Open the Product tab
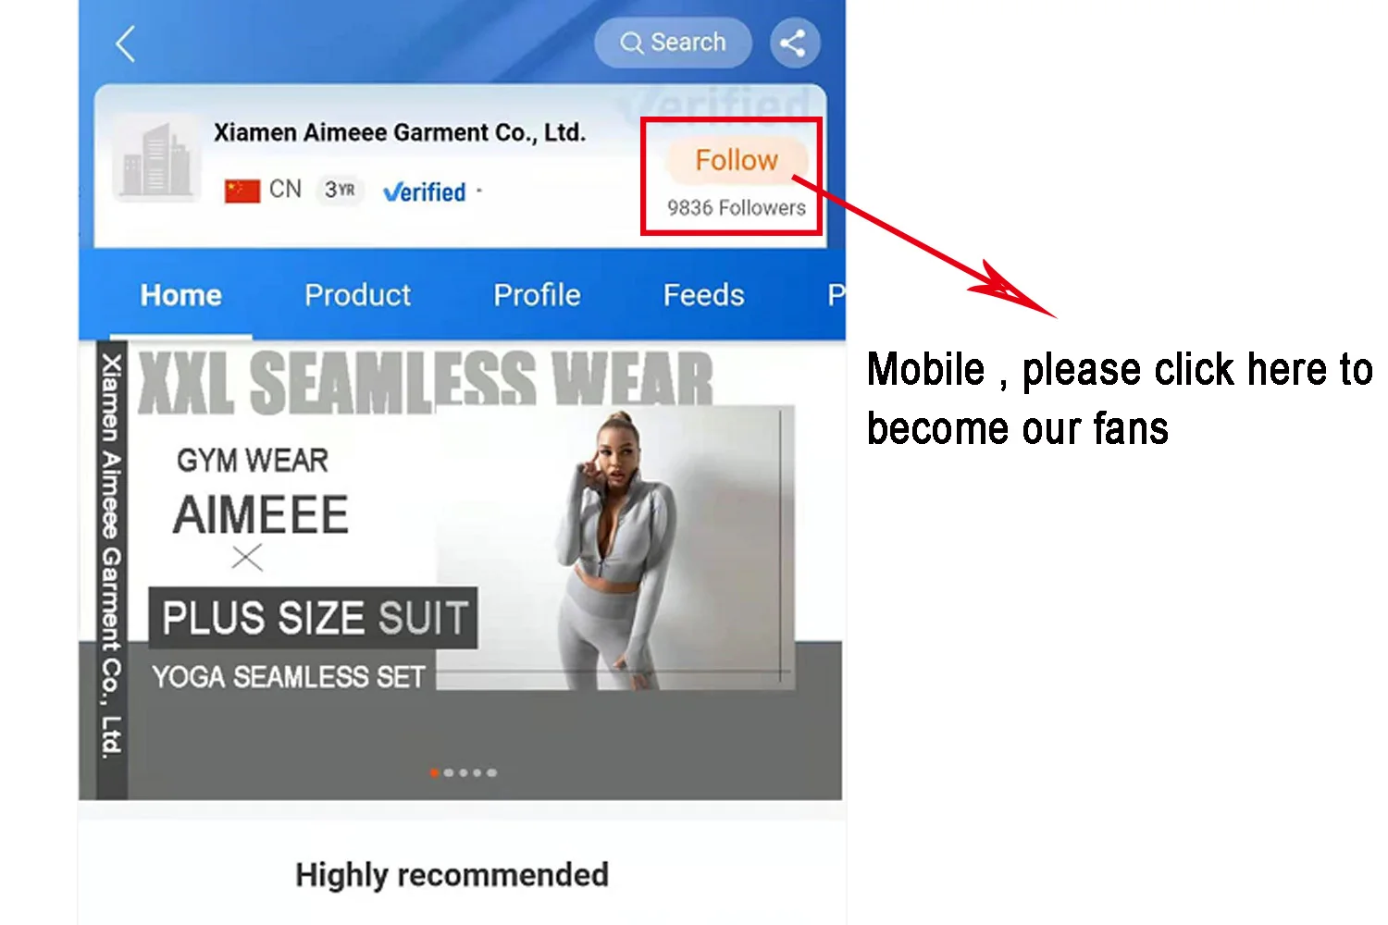Image resolution: width=1388 pixels, height=925 pixels. [x=357, y=295]
